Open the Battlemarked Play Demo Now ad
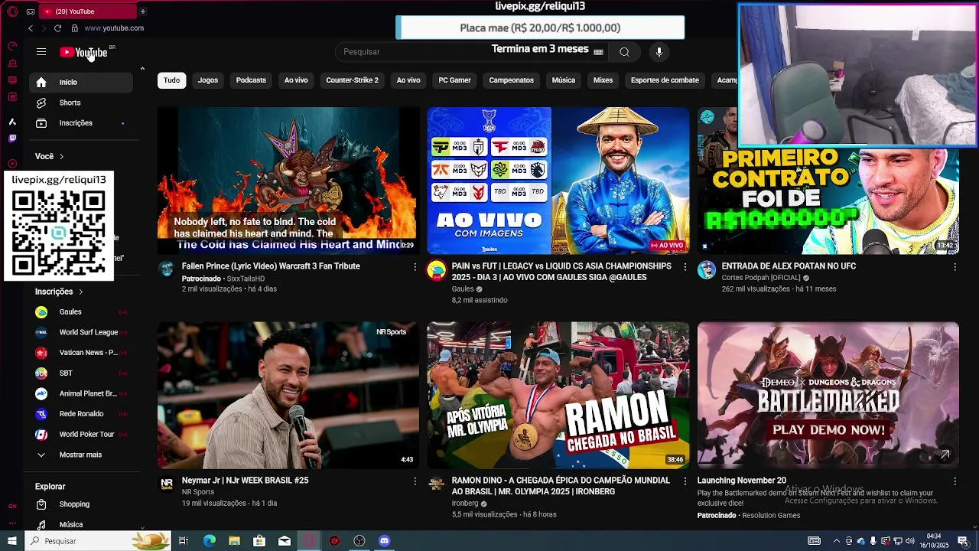Screen dimensions: 979x551 (x=828, y=395)
